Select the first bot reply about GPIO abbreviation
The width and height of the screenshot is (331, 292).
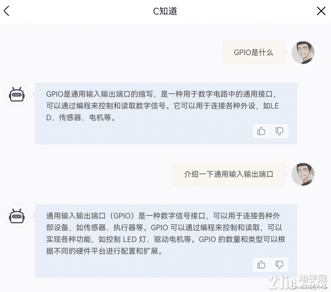point(166,113)
